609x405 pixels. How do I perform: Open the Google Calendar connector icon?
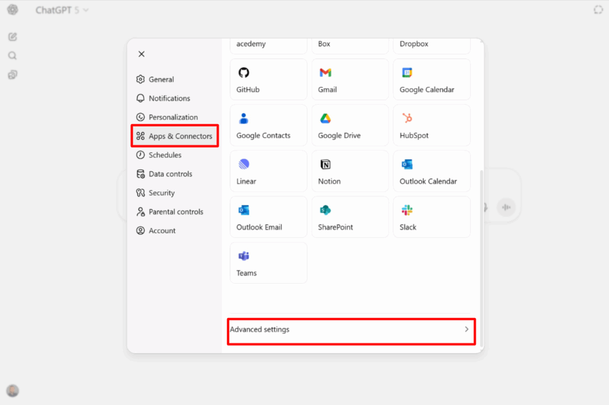(x=407, y=73)
